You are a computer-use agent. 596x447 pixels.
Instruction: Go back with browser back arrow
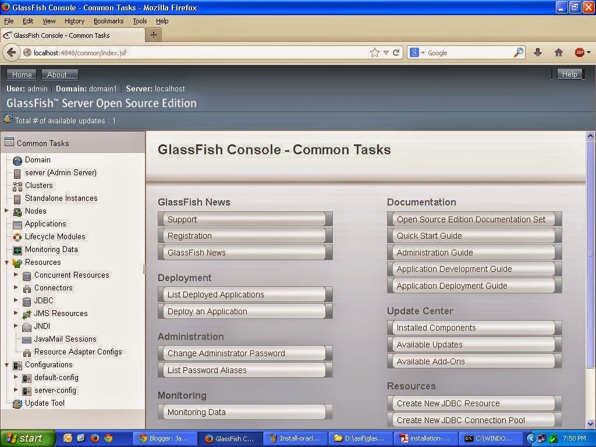12,52
